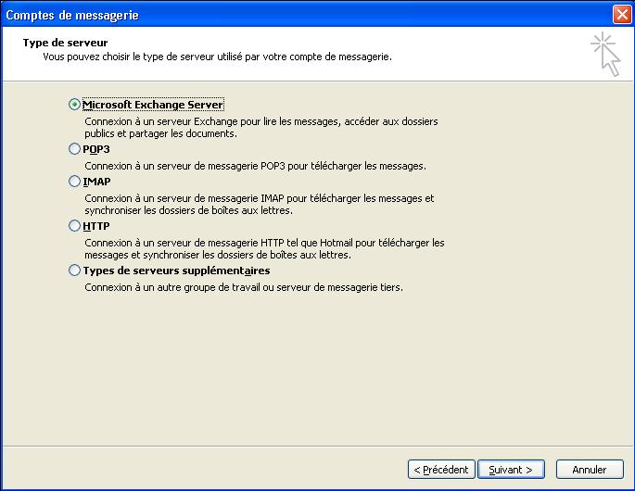The height and width of the screenshot is (491, 635).
Task: Click the Vous pouvez choisir subtitle text
Action: click(218, 57)
